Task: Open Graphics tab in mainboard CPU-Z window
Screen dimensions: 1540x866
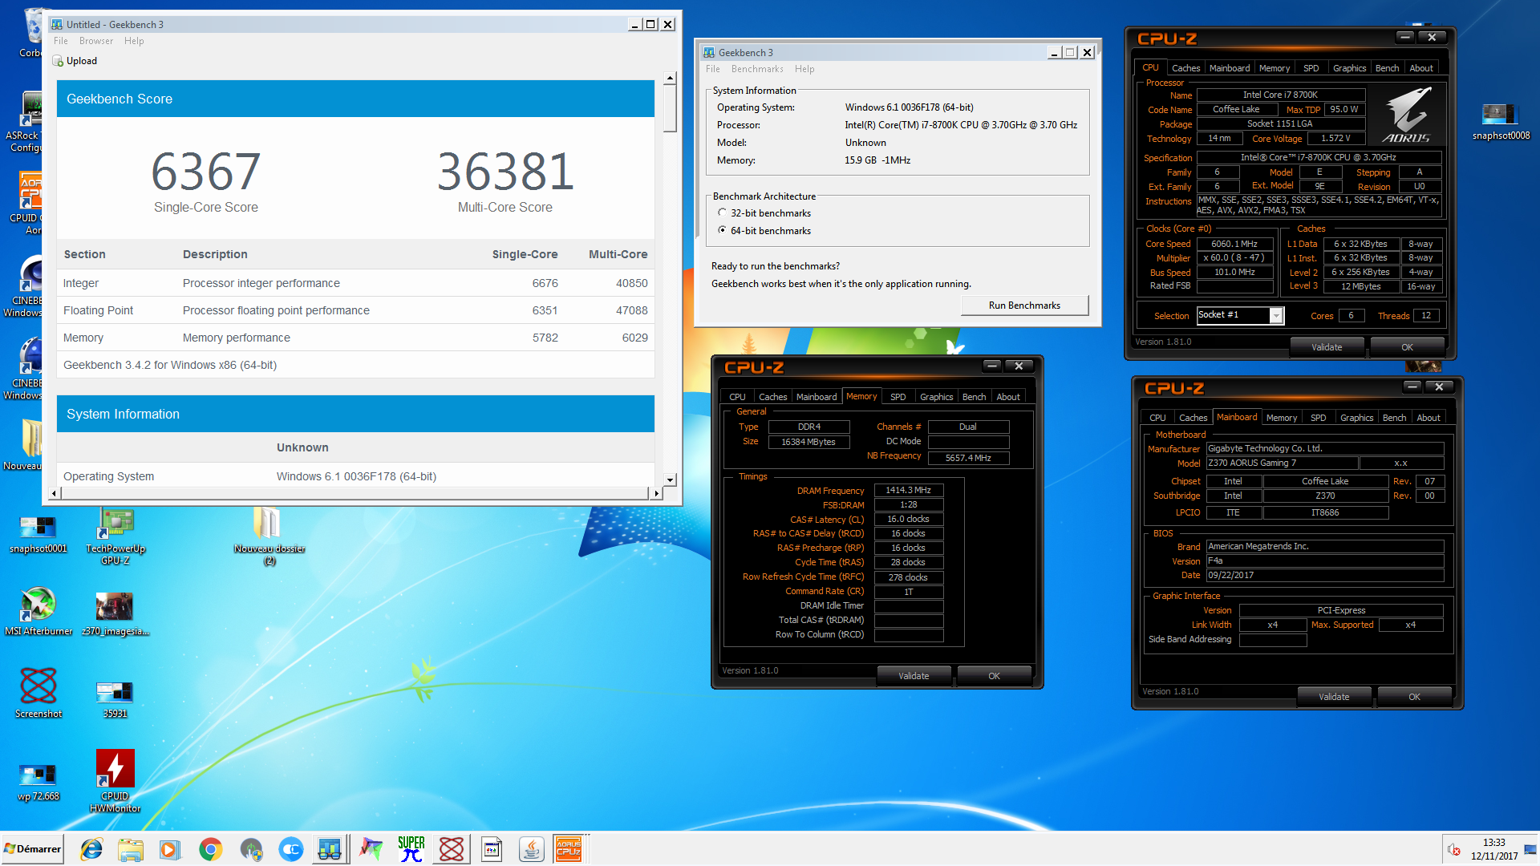Action: pyautogui.click(x=1356, y=418)
